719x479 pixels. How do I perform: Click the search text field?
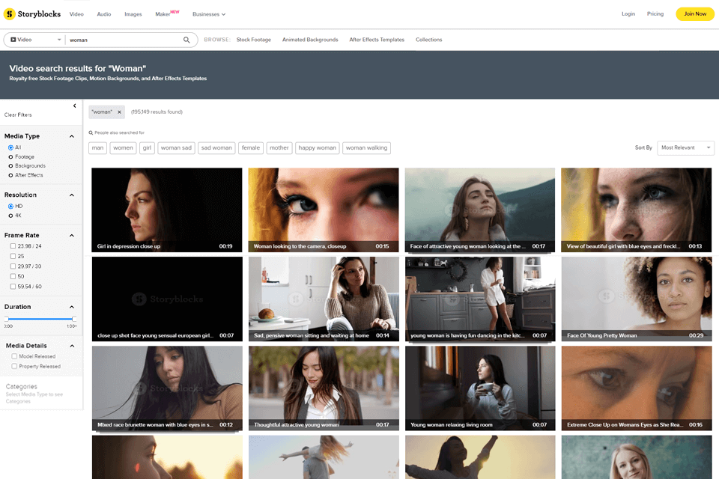(124, 40)
